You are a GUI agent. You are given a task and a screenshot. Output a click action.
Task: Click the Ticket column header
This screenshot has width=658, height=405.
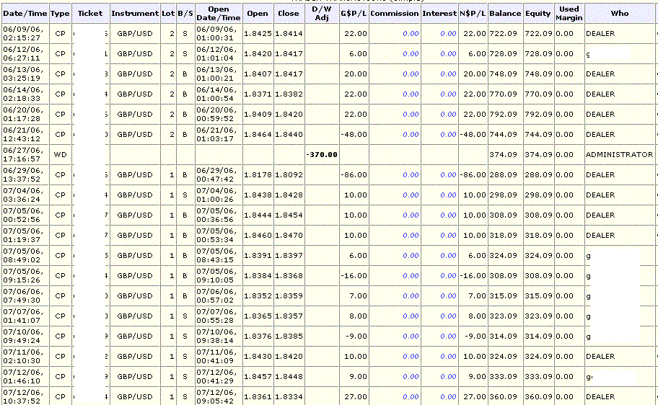[x=90, y=13]
